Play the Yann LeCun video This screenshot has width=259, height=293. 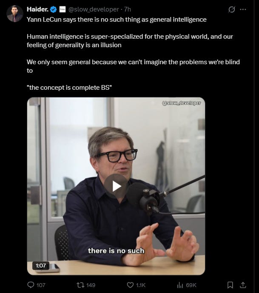pos(116,186)
